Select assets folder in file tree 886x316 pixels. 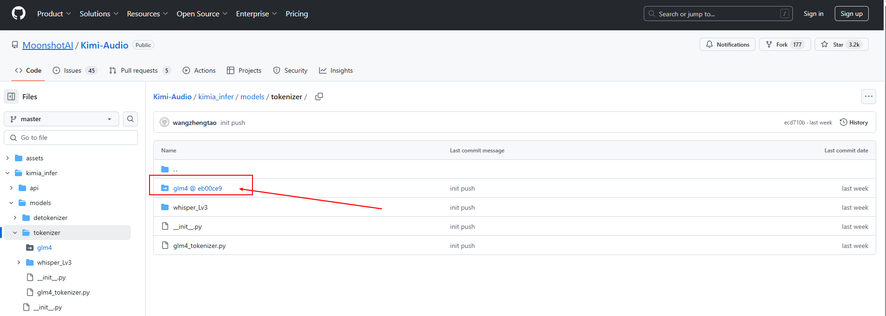click(x=34, y=158)
